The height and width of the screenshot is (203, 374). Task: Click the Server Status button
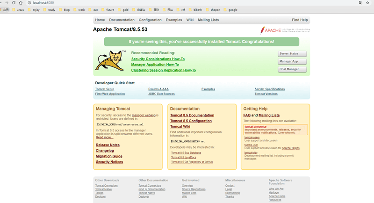pyautogui.click(x=292, y=54)
